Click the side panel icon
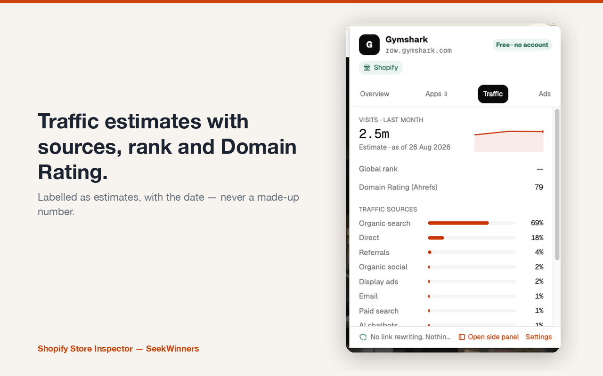The width and height of the screenshot is (603, 376). point(462,337)
